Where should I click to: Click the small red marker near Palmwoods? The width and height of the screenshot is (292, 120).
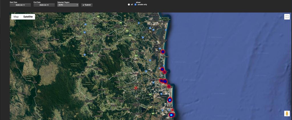pyautogui.click(x=136, y=88)
